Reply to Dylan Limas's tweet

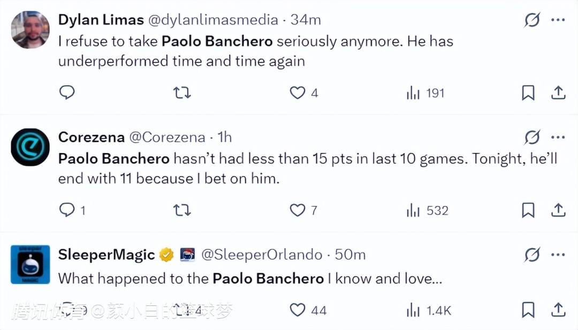67,93
